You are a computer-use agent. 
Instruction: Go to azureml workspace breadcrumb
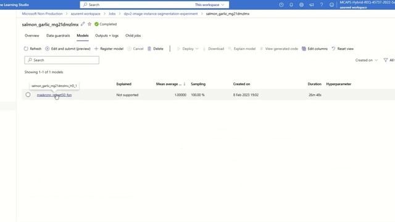point(85,14)
